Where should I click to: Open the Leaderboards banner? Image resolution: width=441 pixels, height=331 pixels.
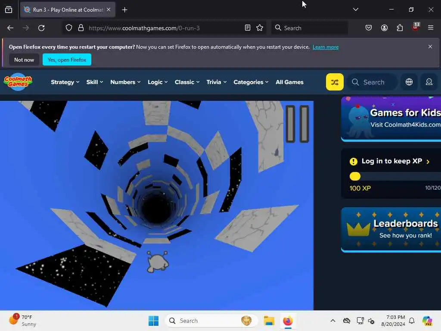[391, 229]
